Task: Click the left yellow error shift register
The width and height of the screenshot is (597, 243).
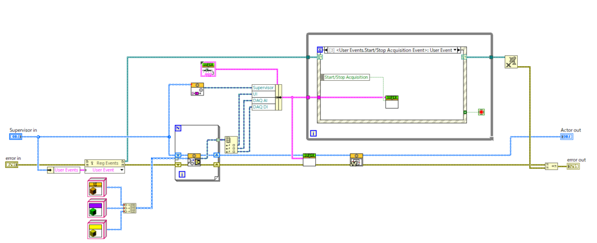Action: pyautogui.click(x=178, y=165)
